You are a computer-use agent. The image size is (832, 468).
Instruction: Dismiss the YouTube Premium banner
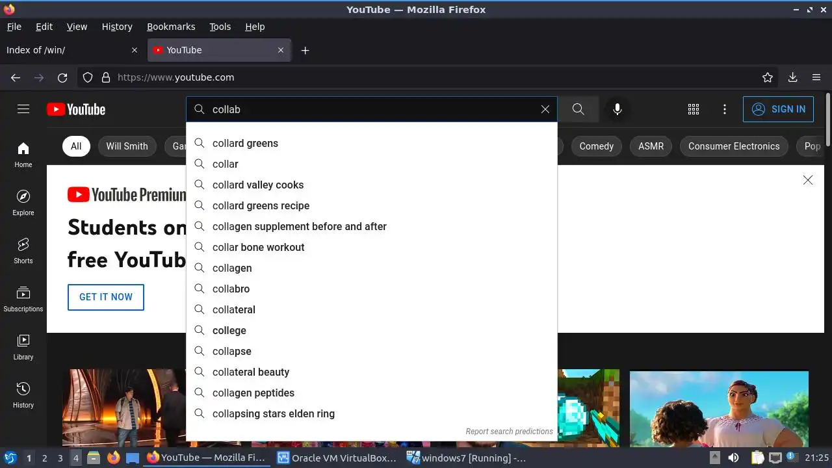coord(808,180)
